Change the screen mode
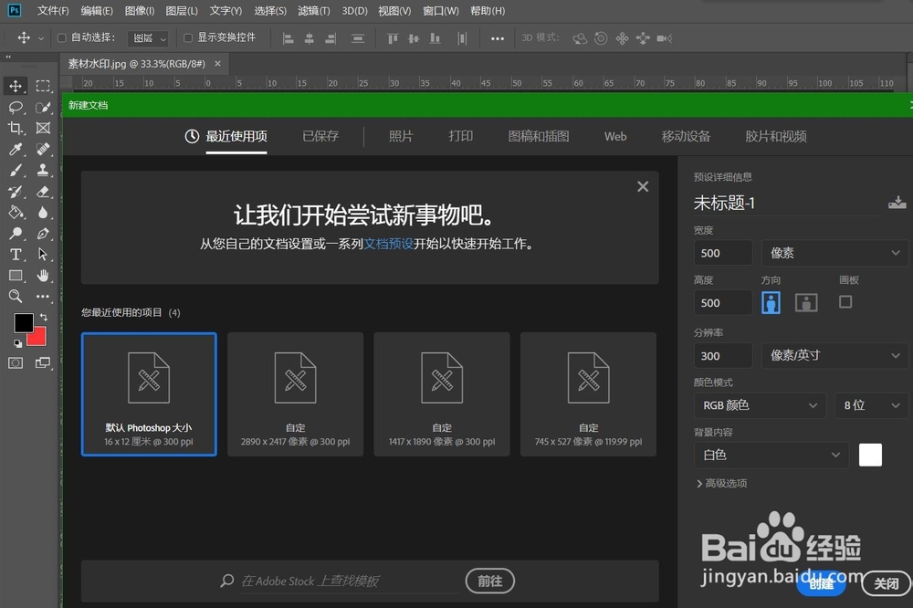 click(43, 362)
